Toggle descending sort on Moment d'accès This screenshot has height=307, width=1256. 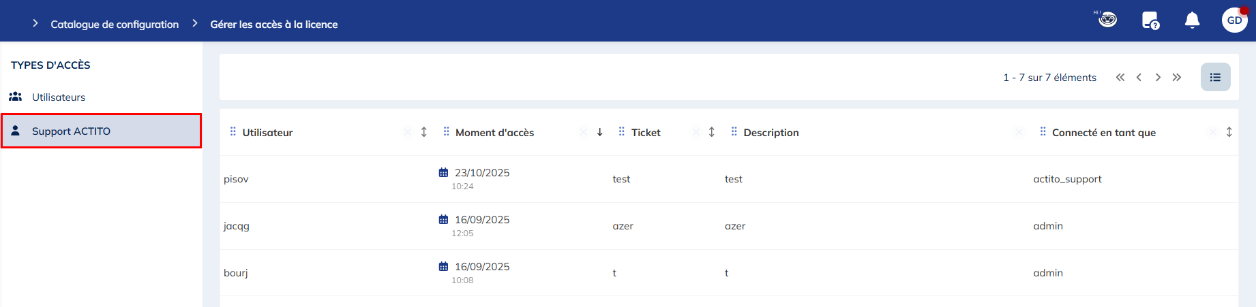[599, 132]
